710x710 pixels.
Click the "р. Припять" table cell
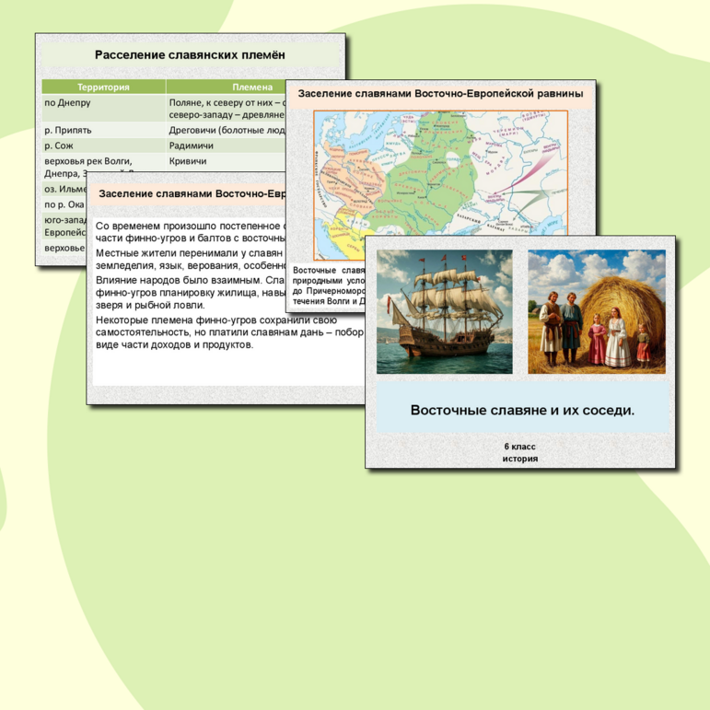tap(70, 131)
